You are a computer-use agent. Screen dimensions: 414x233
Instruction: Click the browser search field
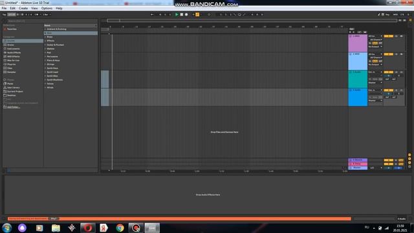(52, 21)
